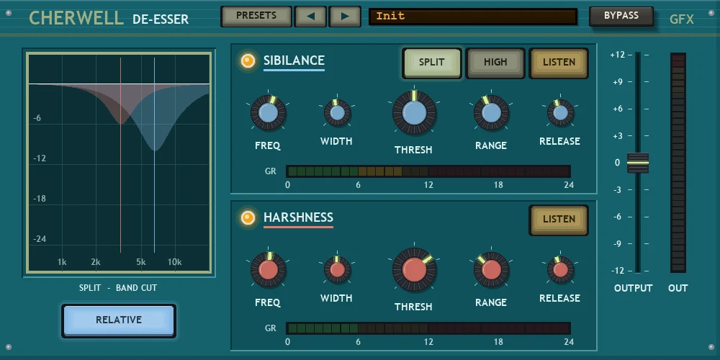
Task: Click the OUT level meter
Action: tap(678, 163)
